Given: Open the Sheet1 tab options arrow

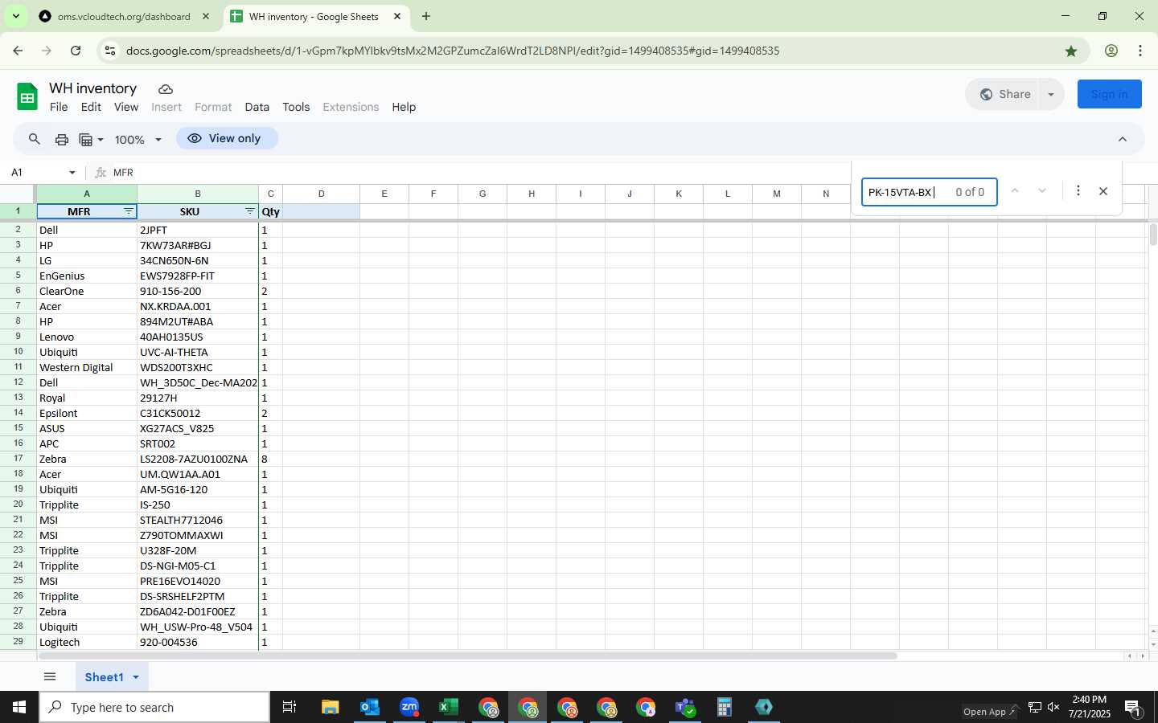Looking at the screenshot, I should click(x=136, y=677).
